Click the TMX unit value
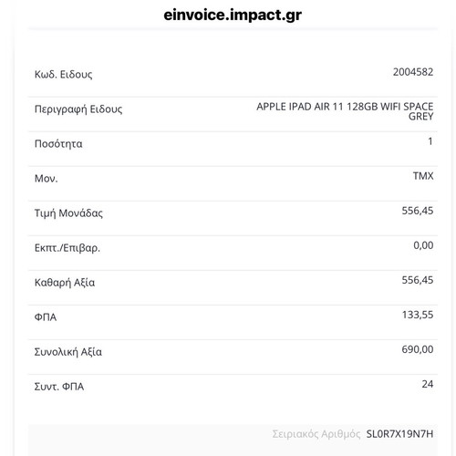 [x=423, y=176]
